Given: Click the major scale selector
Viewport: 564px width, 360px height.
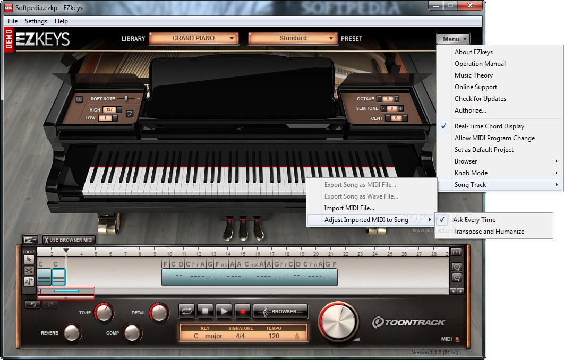Looking at the screenshot, I should [213, 336].
